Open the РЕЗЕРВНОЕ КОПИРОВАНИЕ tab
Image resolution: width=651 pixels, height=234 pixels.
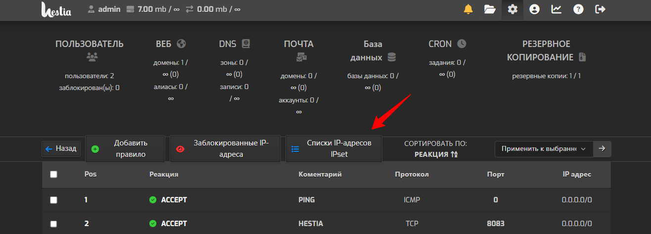pos(547,51)
